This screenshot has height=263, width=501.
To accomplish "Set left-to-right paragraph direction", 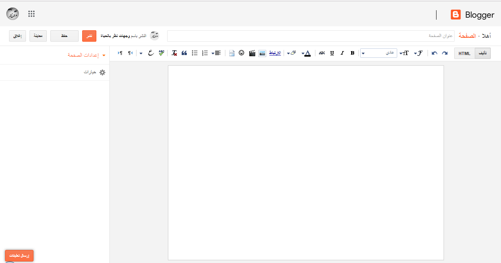I will 120,53.
